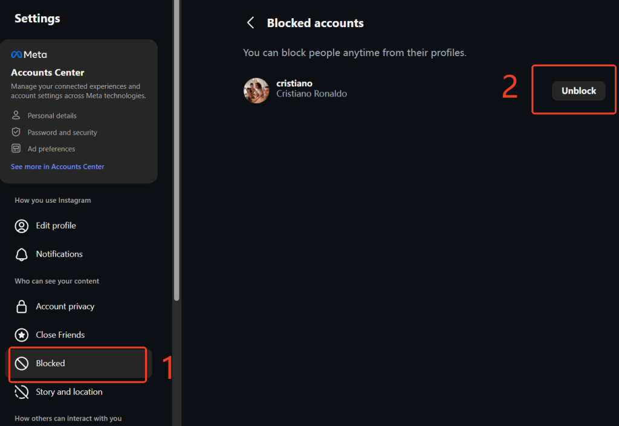Go back from Blocked accounts page
The height and width of the screenshot is (426, 619).
pos(250,22)
